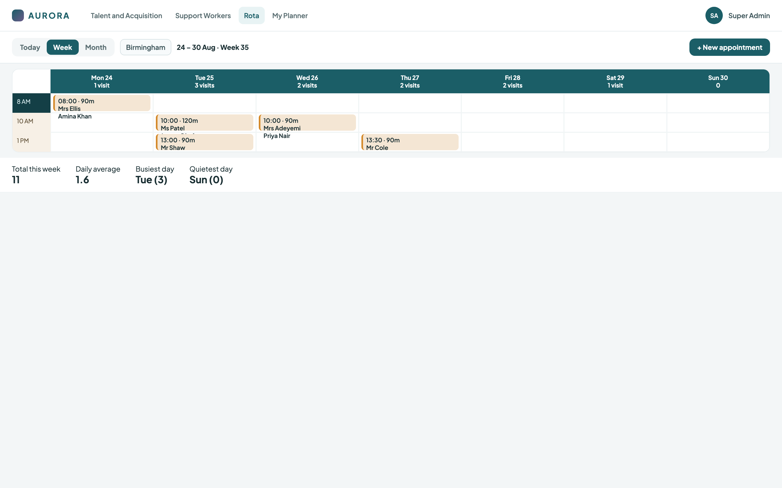Image resolution: width=782 pixels, height=488 pixels.
Task: Open the 10:00 Ms Patel appointment
Action: click(204, 122)
